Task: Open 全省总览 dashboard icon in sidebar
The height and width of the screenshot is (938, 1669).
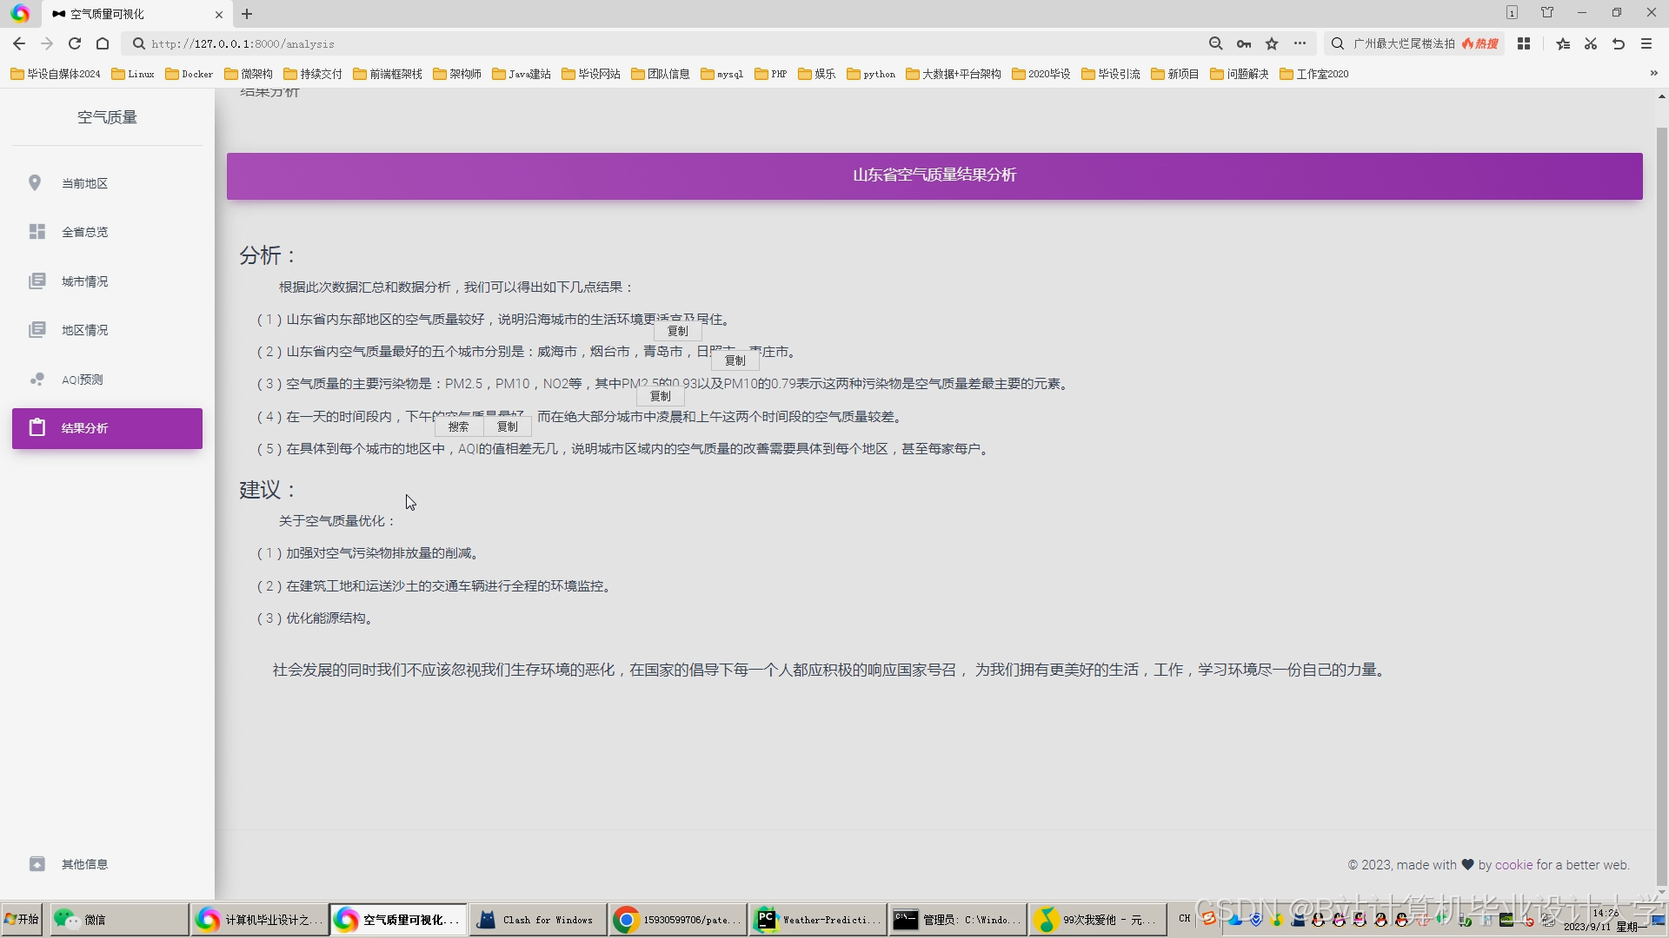Action: (x=37, y=232)
